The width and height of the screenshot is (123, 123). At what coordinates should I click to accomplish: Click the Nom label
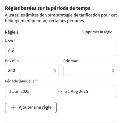[x=9, y=41]
